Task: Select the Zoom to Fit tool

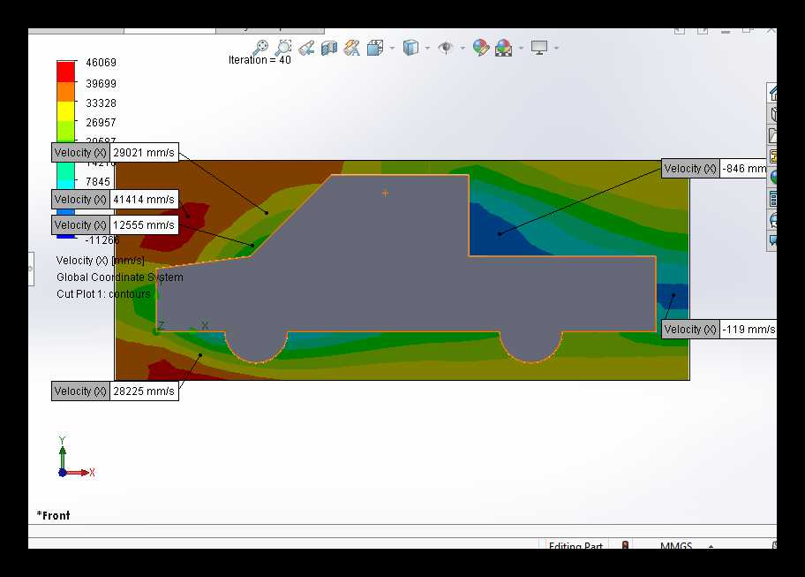Action: click(x=260, y=47)
